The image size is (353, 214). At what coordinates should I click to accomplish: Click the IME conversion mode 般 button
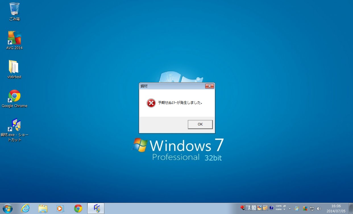pyautogui.click(x=254, y=208)
